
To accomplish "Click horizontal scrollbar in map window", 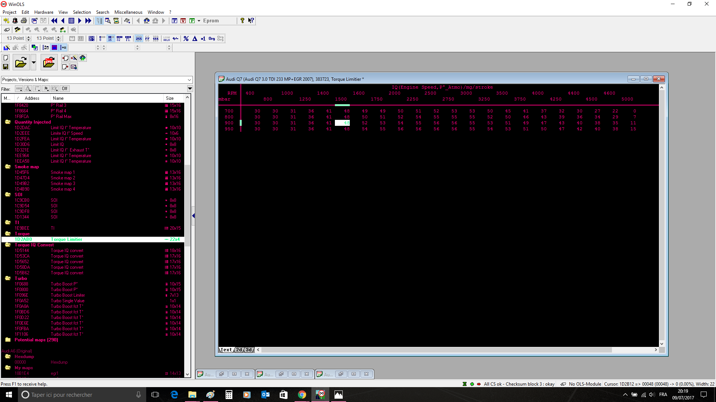I will coord(436,350).
